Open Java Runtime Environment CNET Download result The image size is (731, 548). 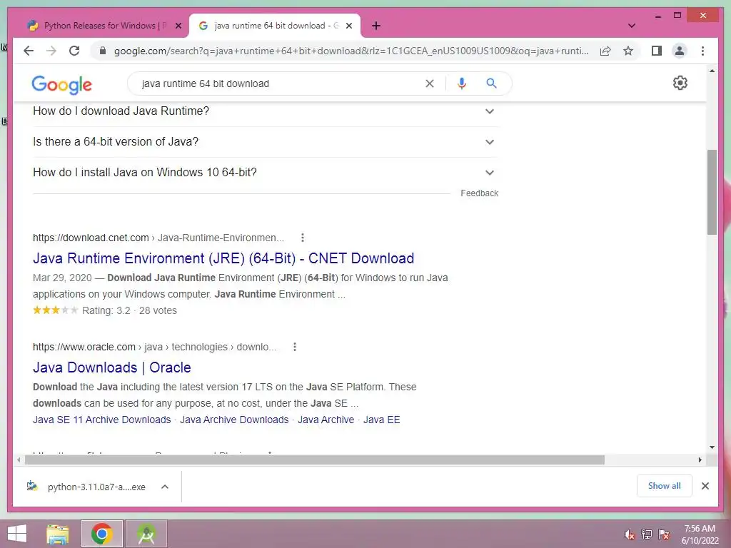(x=223, y=258)
